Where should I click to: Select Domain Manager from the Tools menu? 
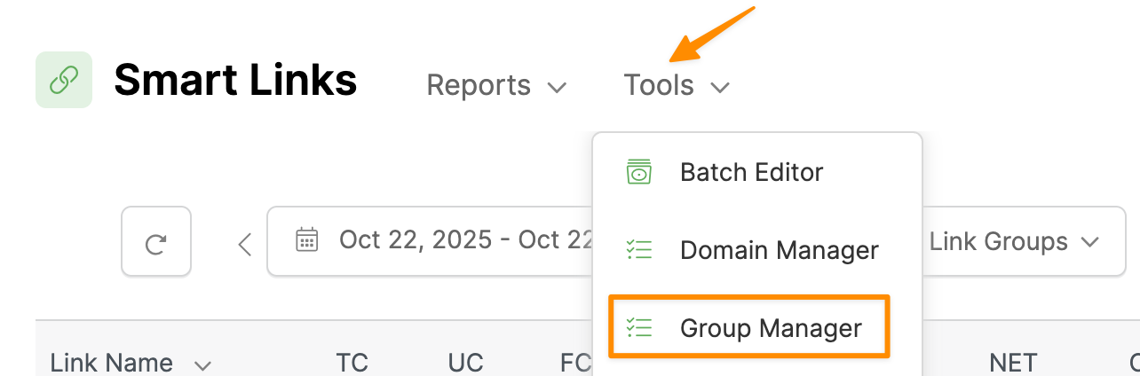click(x=779, y=250)
